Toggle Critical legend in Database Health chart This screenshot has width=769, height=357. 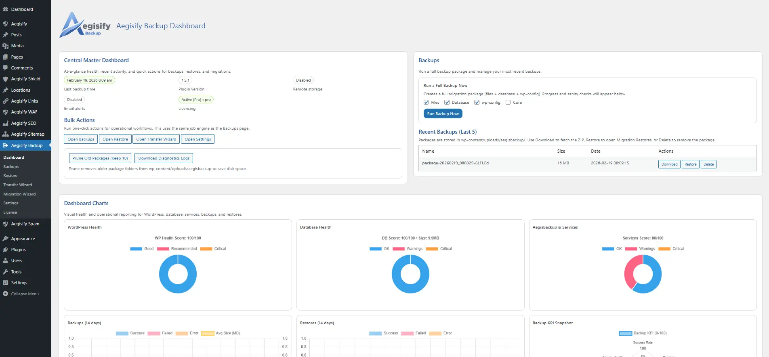point(439,249)
